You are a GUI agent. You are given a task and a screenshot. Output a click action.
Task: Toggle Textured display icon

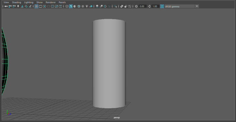[83, 6]
